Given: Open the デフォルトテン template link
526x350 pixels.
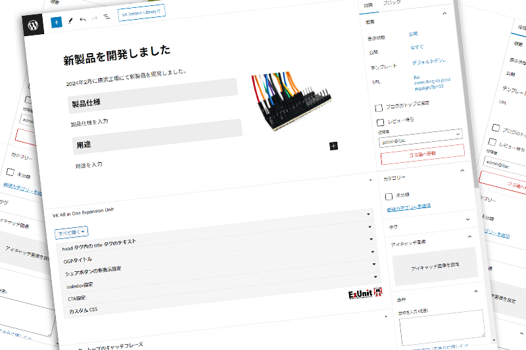Looking at the screenshot, I should [429, 62].
